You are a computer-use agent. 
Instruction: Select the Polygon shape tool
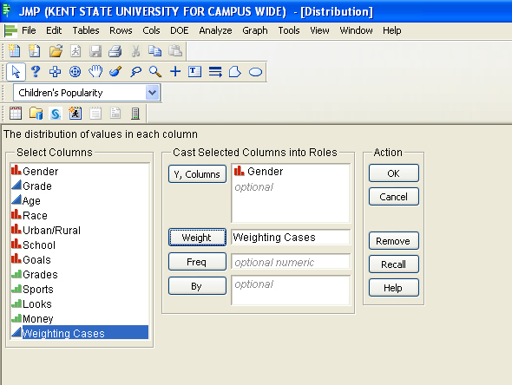tap(235, 71)
